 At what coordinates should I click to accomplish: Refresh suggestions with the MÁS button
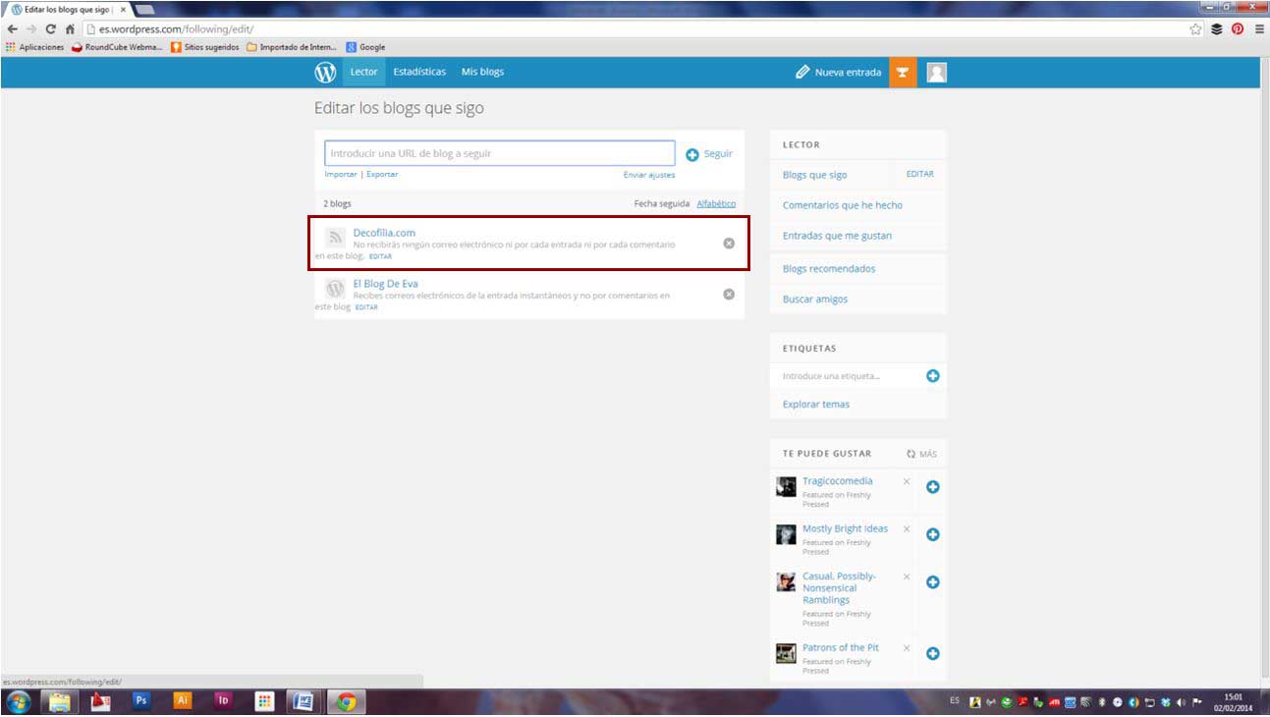click(x=921, y=454)
